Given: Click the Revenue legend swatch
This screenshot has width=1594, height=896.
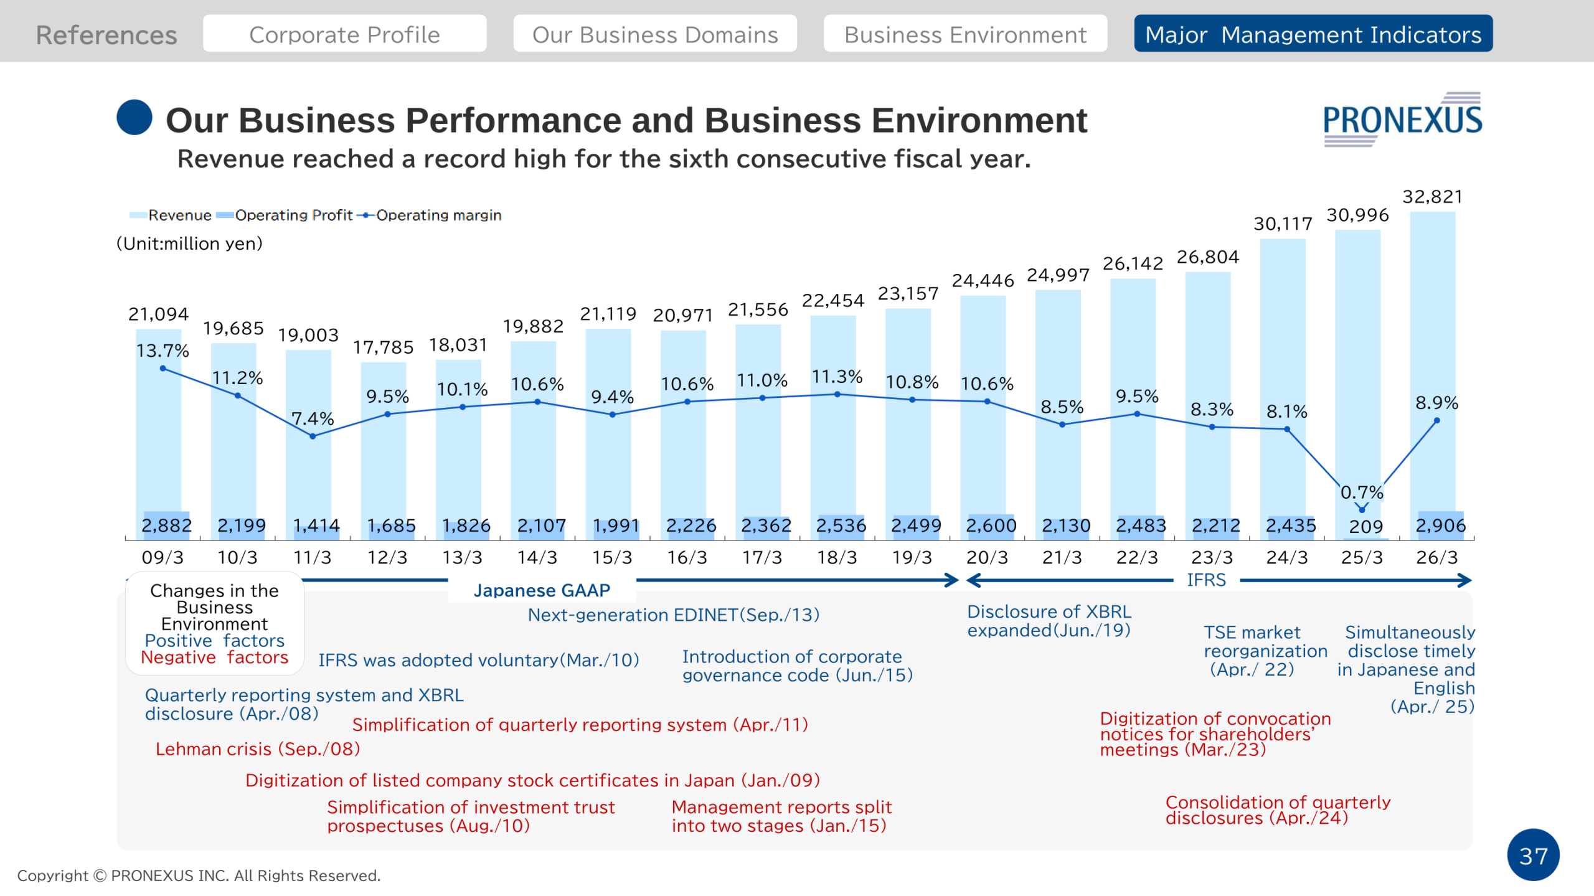Looking at the screenshot, I should tap(138, 215).
